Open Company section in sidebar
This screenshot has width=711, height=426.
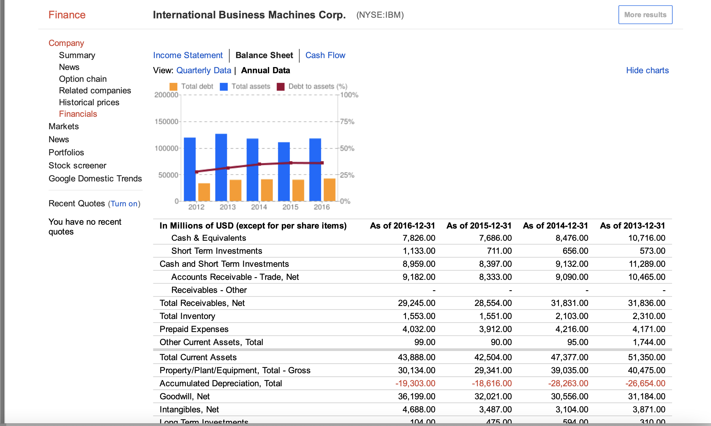[66, 43]
